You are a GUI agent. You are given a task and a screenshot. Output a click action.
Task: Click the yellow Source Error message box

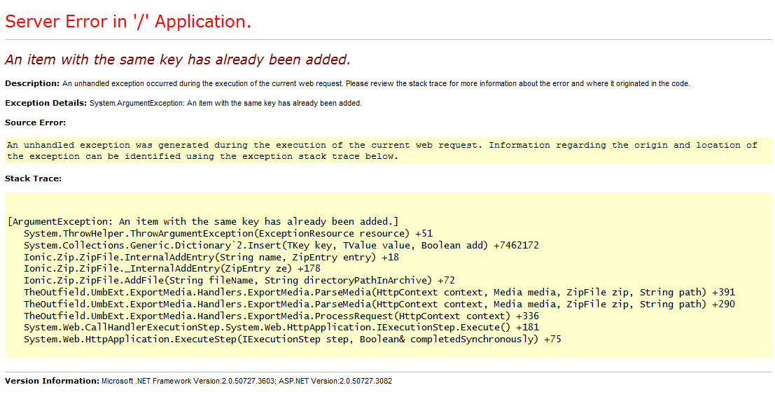[x=382, y=150]
